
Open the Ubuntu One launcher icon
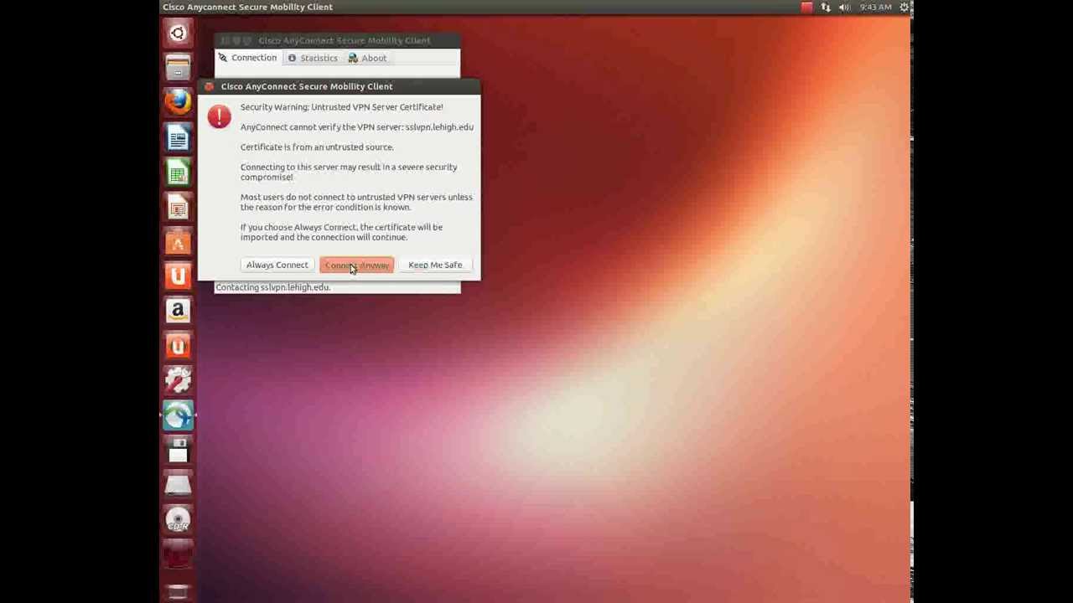(x=178, y=276)
